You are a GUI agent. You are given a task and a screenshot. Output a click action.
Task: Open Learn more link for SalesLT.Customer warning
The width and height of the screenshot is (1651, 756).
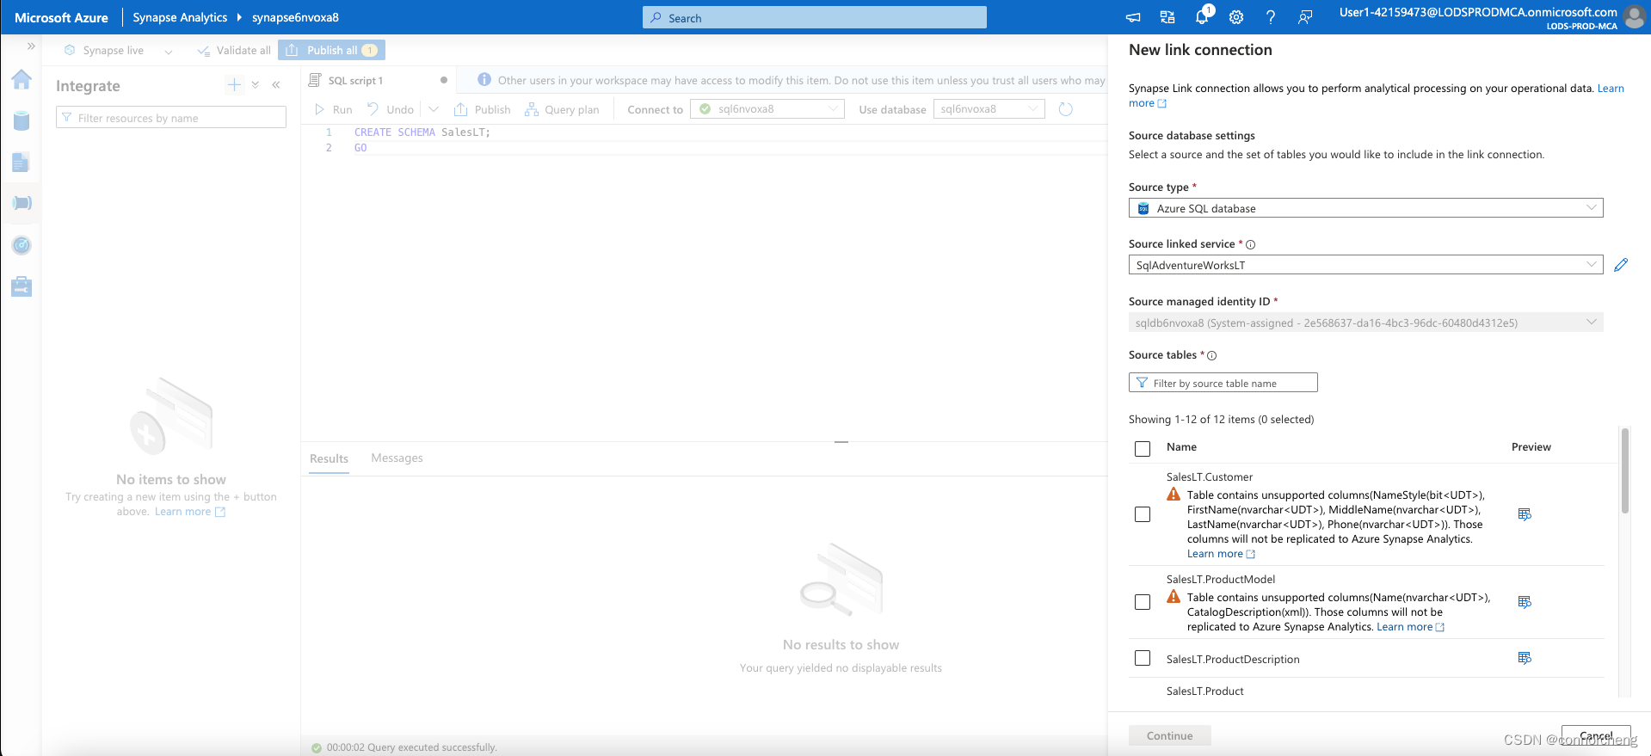[1221, 554]
